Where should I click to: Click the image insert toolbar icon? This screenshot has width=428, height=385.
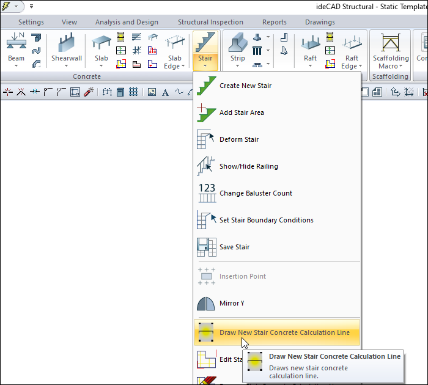coord(152,92)
